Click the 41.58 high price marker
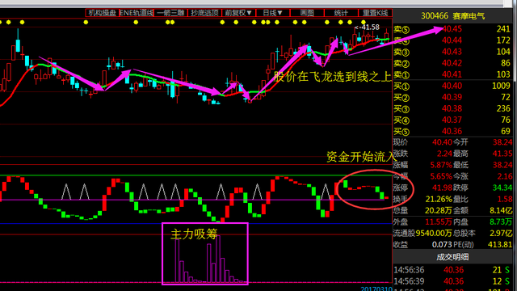 367,27
